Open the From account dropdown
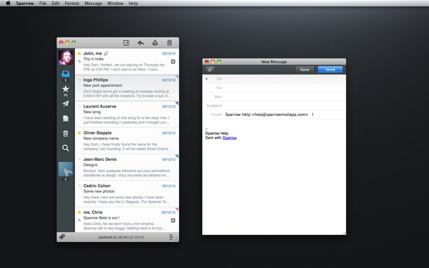 pyautogui.click(x=313, y=114)
